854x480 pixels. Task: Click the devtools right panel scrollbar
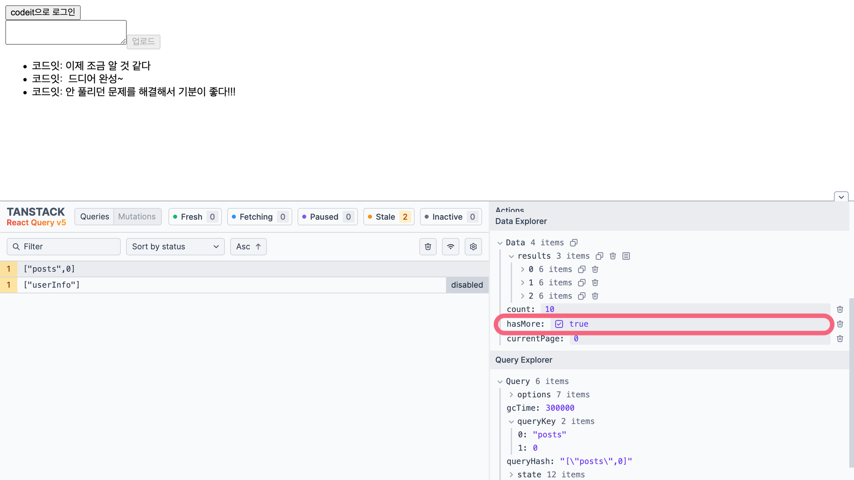tap(851, 383)
